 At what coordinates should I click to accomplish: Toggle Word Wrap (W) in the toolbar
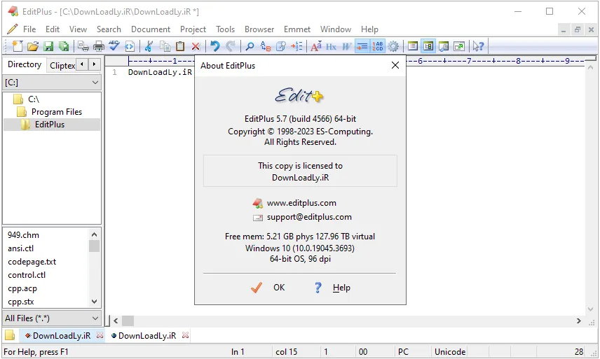coord(347,46)
